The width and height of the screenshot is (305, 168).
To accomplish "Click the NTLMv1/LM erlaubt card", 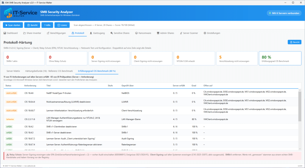I will [194, 58].
